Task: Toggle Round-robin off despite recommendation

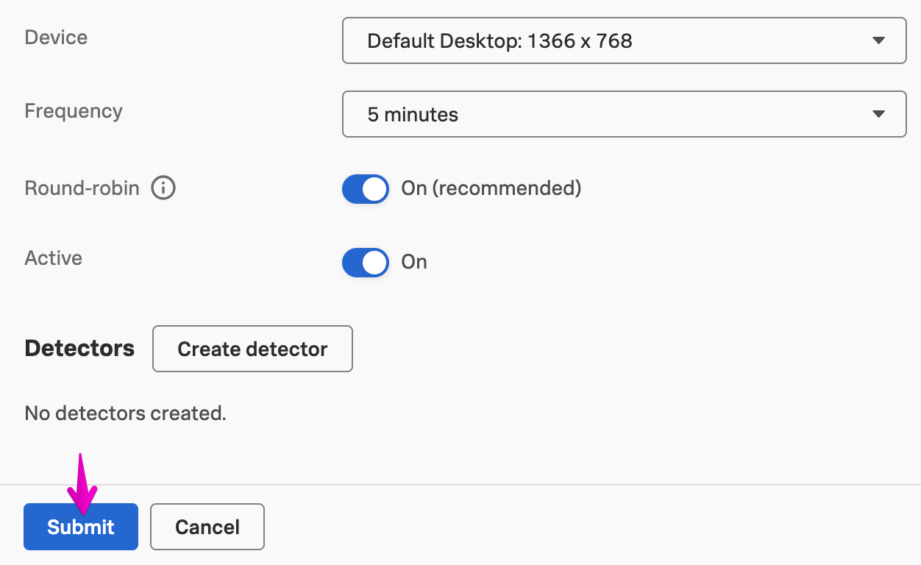Action: (x=365, y=189)
